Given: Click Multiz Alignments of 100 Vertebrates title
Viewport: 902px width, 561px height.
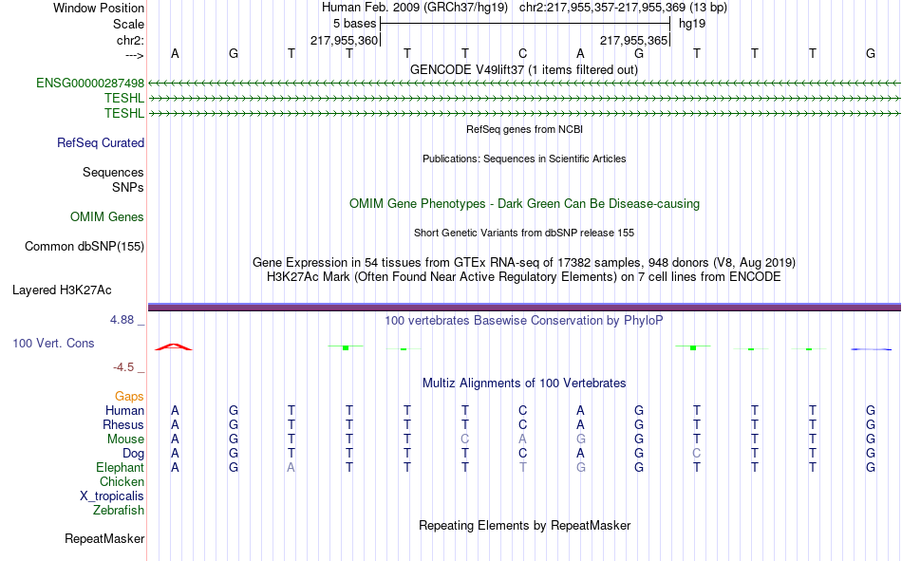Looking at the screenshot, I should point(524,383).
